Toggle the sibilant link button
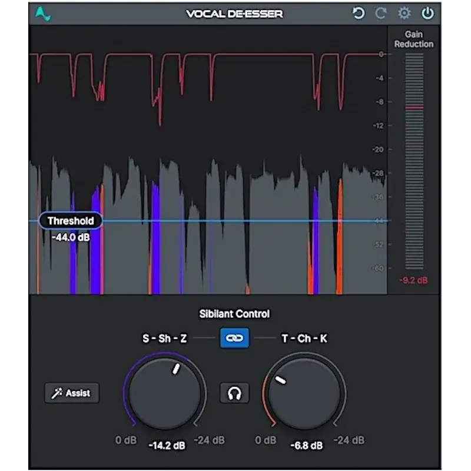Screen dimensions: 471x471 click(234, 338)
